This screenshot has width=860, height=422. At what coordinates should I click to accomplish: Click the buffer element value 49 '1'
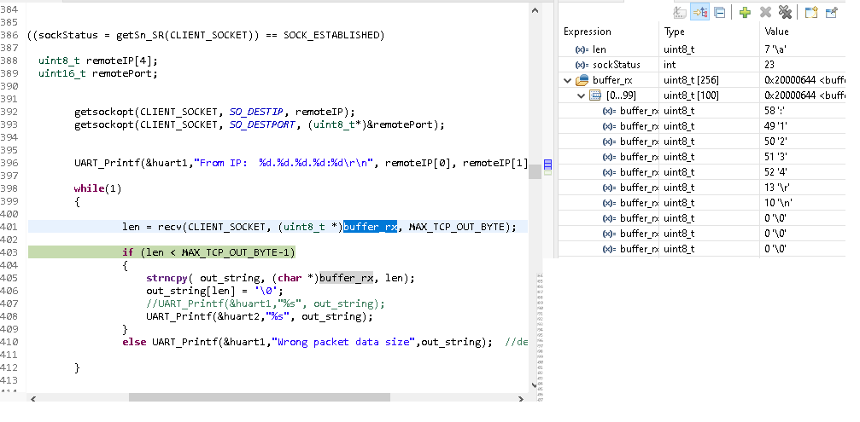pyautogui.click(x=775, y=126)
